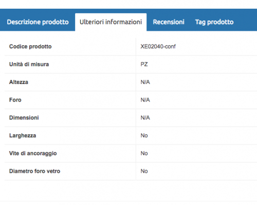This screenshot has width=257, height=205.
Task: Open the Tag prodotto tab
Action: [x=214, y=22]
